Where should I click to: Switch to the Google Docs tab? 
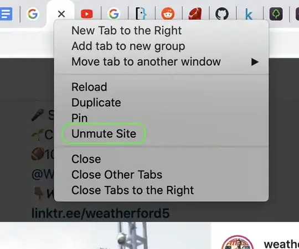point(6,14)
